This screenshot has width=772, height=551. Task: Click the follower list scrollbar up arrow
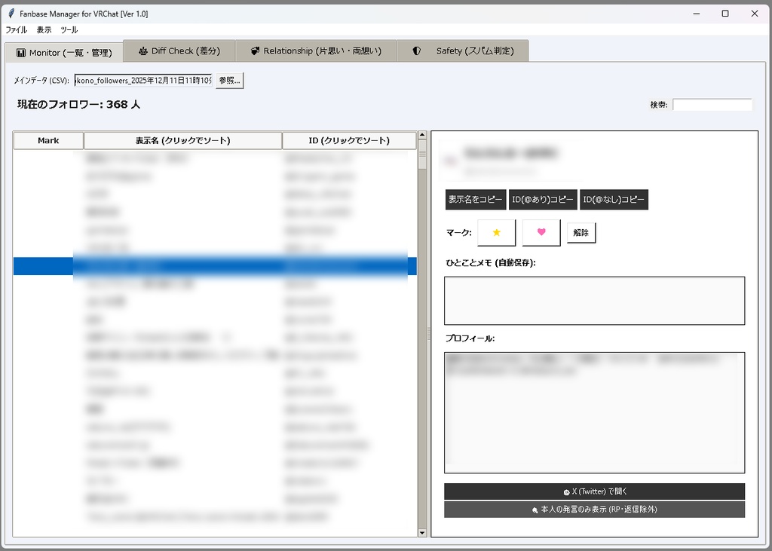[x=422, y=135]
